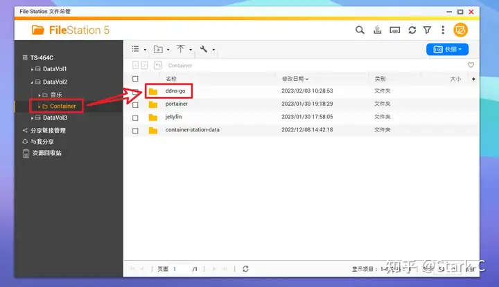The image size is (499, 287).
Task: Select DataVol1 volume in sidebar
Action: point(55,69)
